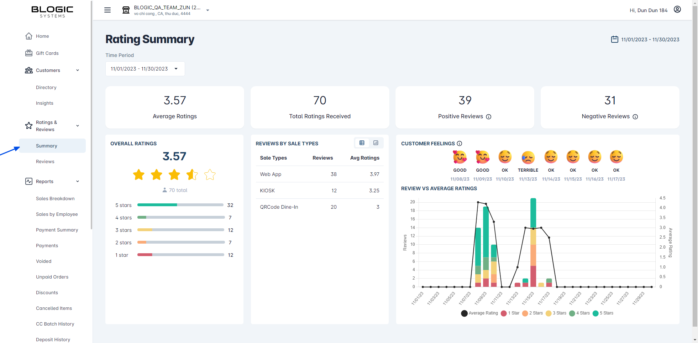Viewport: 698px width, 343px height.
Task: Click the 5 stars rating progress bar
Action: 180,205
